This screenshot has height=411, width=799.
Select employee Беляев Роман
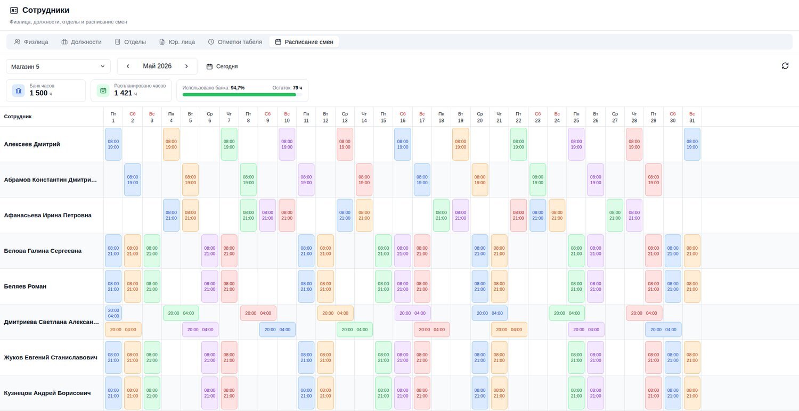point(25,286)
